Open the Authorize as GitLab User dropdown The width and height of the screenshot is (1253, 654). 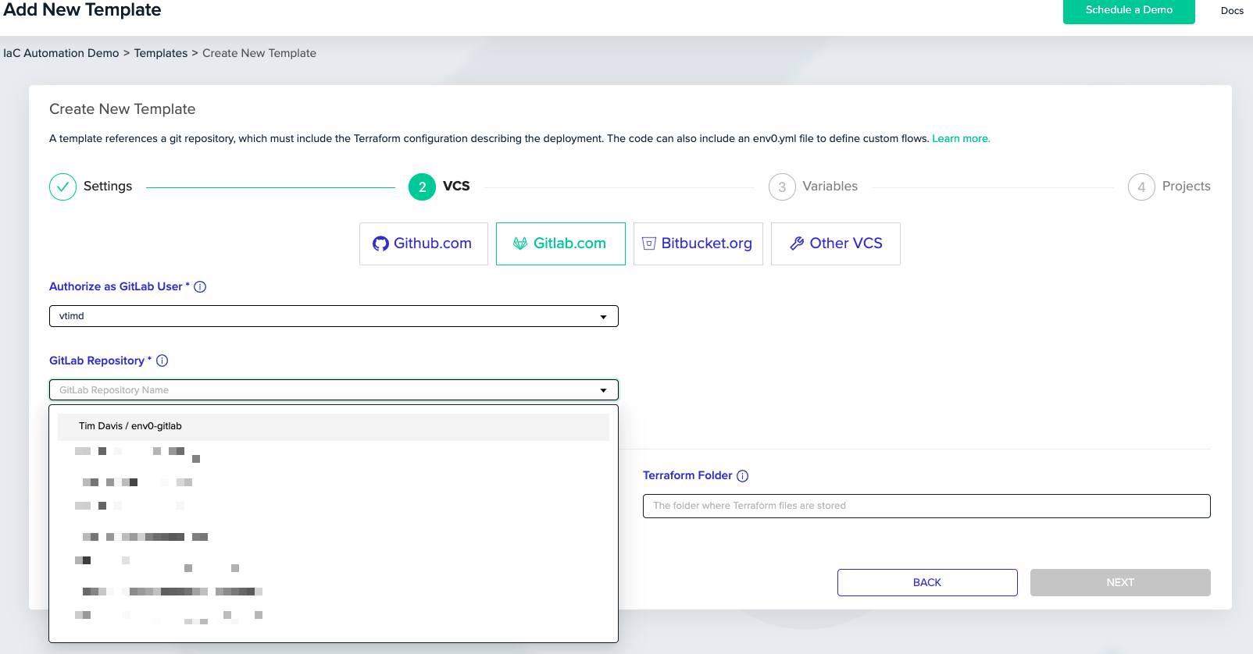pos(334,316)
